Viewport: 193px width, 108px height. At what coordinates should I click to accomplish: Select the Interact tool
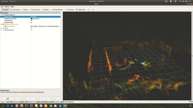(x=5, y=10)
